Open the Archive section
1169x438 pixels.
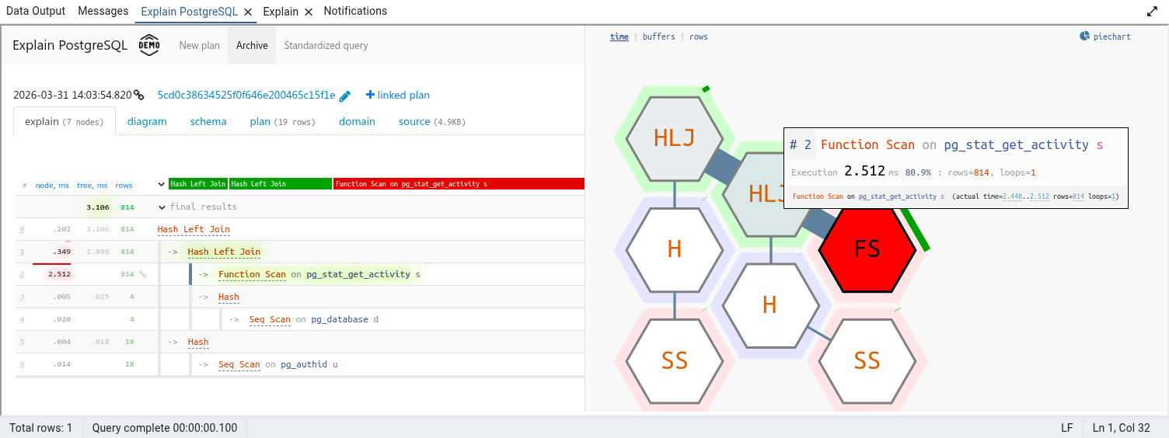[252, 46]
